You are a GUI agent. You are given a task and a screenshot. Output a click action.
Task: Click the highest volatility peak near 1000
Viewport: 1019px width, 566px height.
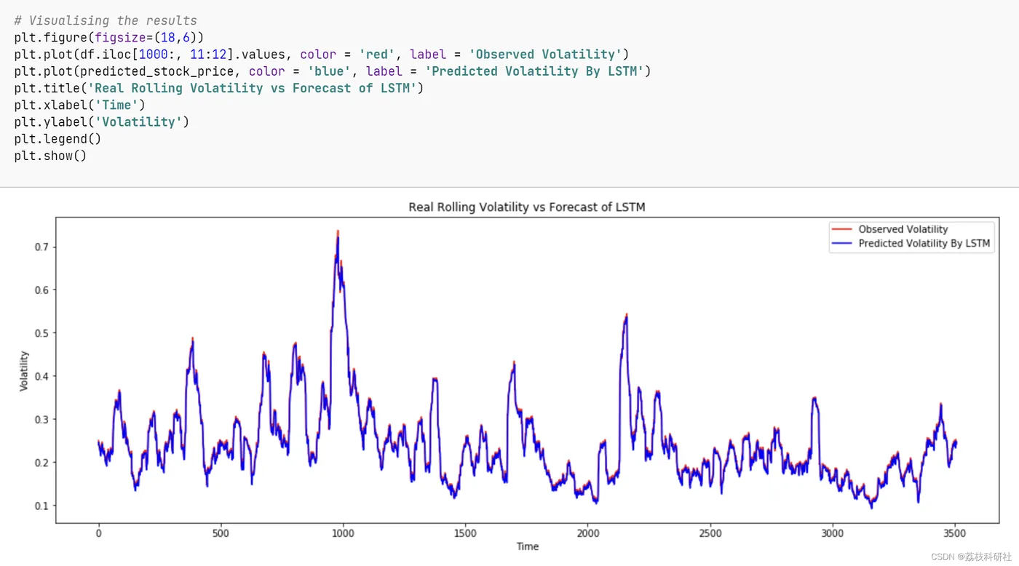pos(338,233)
